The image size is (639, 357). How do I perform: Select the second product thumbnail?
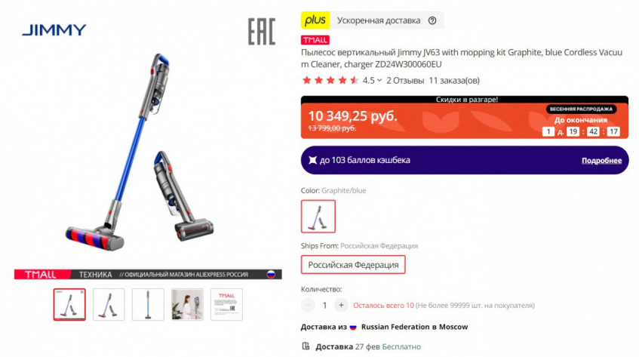click(109, 304)
